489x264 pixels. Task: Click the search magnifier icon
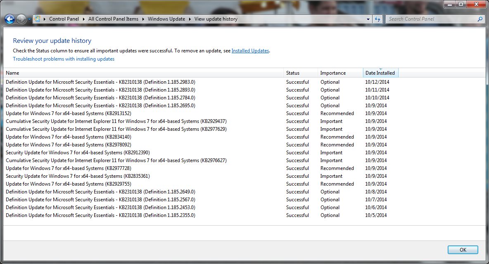pyautogui.click(x=480, y=19)
